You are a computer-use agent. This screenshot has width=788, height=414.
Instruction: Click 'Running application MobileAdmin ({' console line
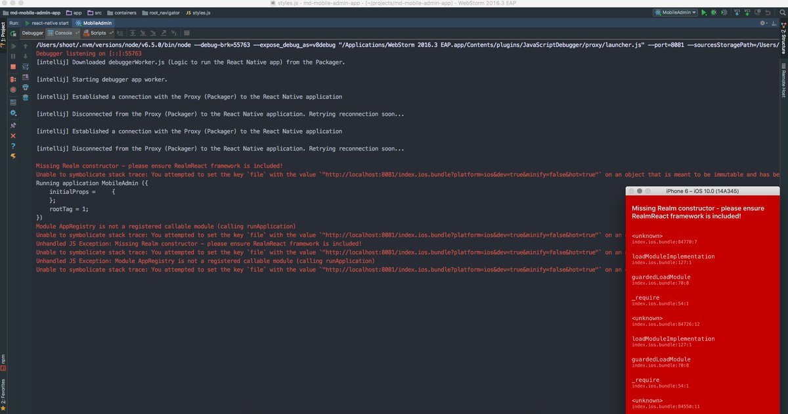pyautogui.click(x=92, y=183)
